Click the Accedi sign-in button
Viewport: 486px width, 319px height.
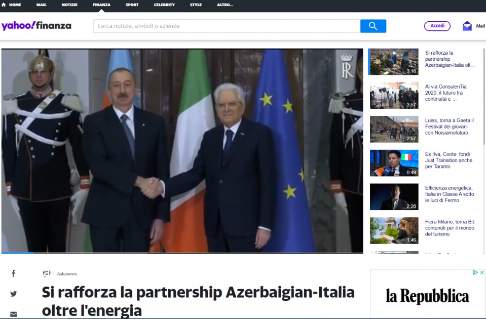pos(437,26)
